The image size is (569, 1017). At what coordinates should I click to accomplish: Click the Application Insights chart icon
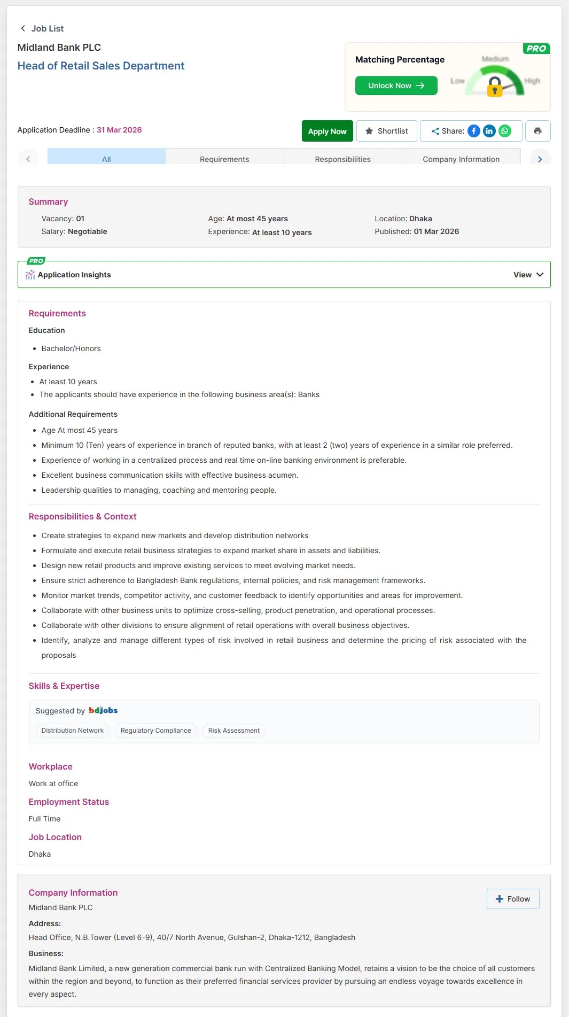[30, 275]
